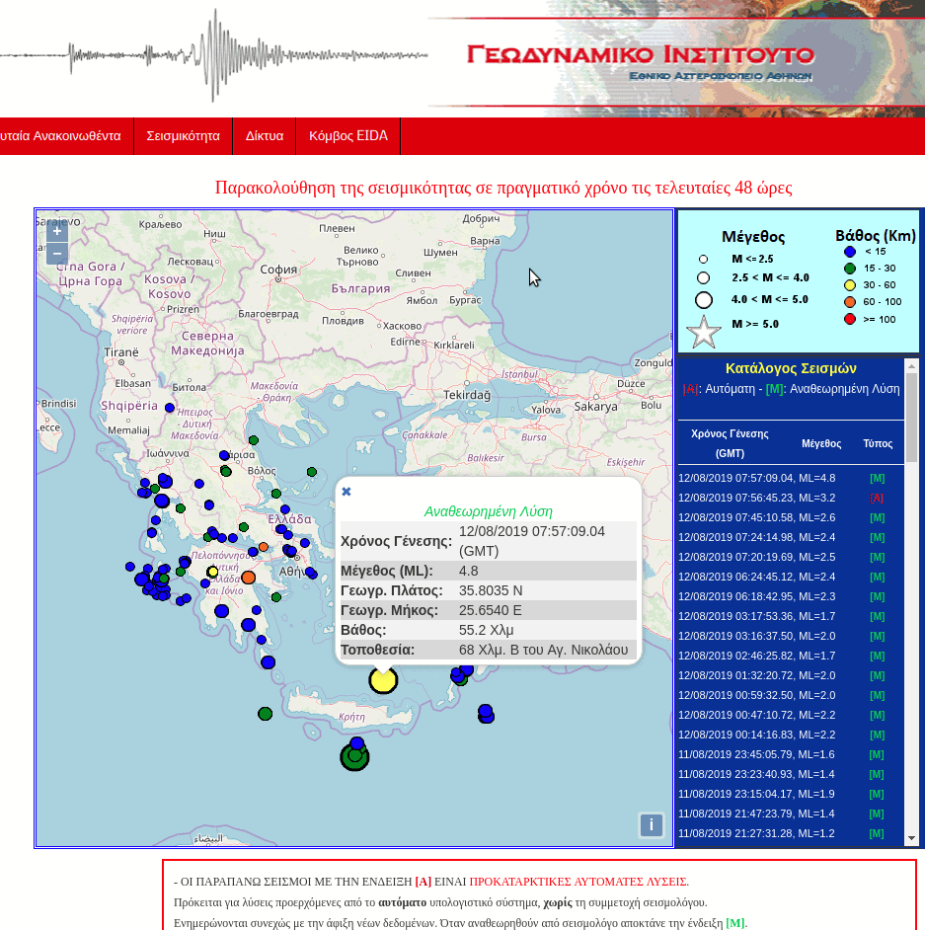Click the red [A] tag in catalog row
The width and height of the screenshot is (925, 930).
tap(877, 498)
